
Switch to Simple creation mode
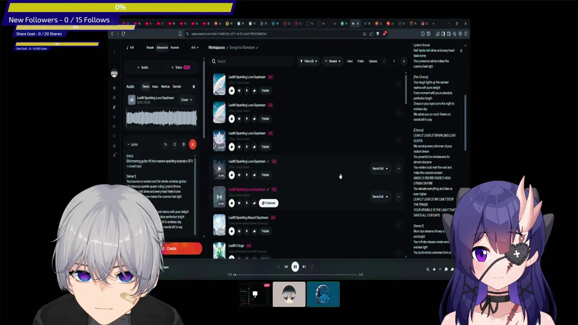pos(150,47)
